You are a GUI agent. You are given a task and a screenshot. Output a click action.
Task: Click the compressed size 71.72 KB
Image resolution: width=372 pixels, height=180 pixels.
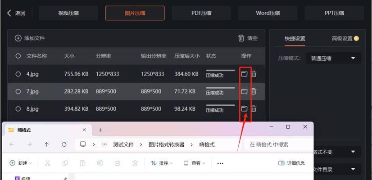pyautogui.click(x=185, y=91)
